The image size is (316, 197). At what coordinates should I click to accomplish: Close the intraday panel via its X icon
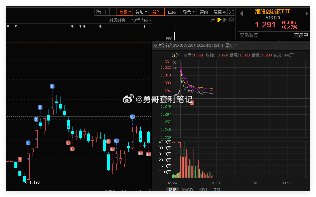[x=174, y=62]
